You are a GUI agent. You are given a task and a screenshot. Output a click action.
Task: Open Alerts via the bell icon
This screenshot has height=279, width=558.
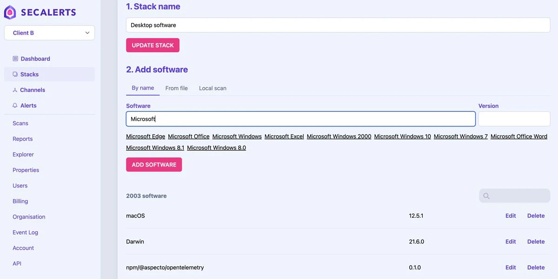point(14,105)
